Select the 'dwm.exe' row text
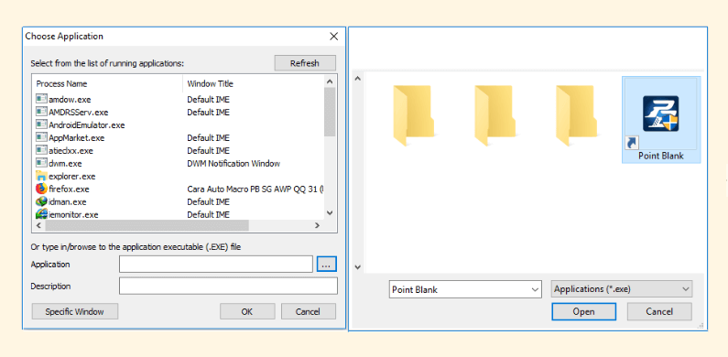Image resolution: width=728 pixels, height=357 pixels. point(65,164)
